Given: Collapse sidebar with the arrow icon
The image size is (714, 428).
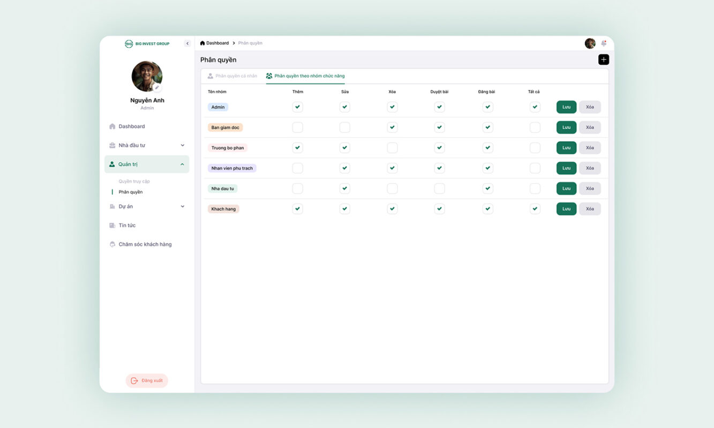Looking at the screenshot, I should coord(187,43).
